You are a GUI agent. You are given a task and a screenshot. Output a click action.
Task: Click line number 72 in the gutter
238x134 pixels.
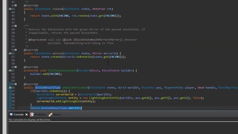(x=13, y=108)
